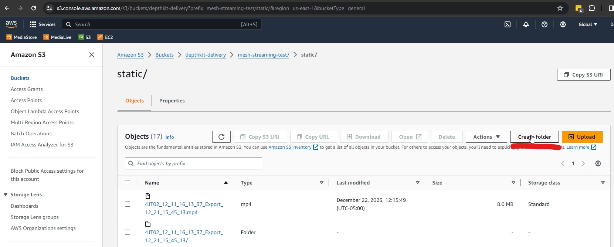Open Block Public Access settings for this account
The image size is (614, 247).
click(x=47, y=175)
